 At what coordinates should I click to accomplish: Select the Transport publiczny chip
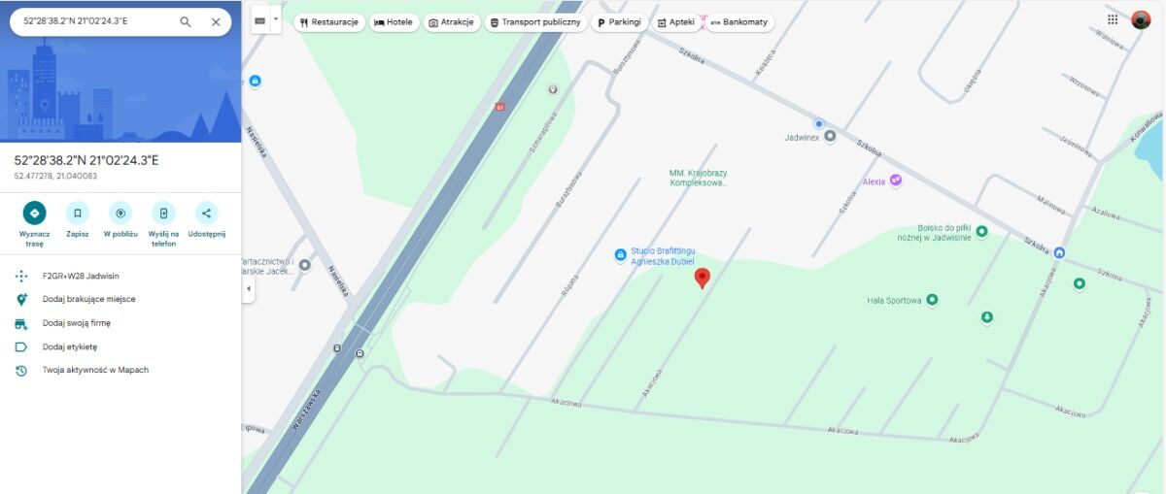(534, 22)
